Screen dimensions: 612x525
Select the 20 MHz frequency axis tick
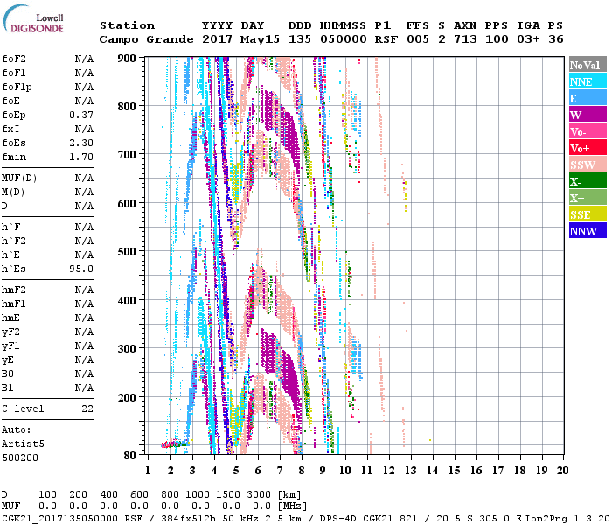560,470
